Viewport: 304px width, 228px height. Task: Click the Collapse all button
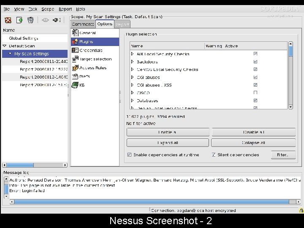[253, 143]
